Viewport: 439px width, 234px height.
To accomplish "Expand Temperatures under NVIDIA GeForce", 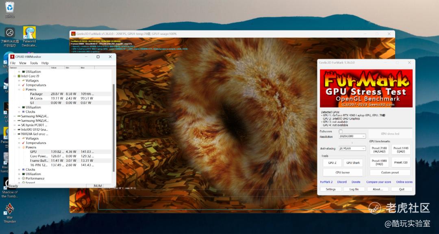I will point(19,143).
